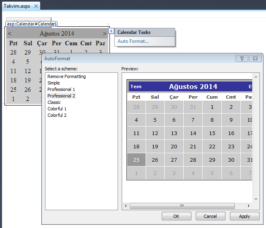Screen dimensions: 266x228
Task: Click OK in AutoFormat dialog
Action: click(176, 216)
